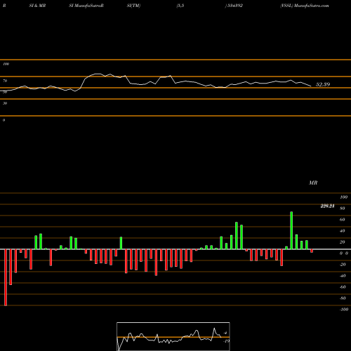Click the SI & MR header label
The height and width of the screenshot is (351, 351).
coord(37,6)
